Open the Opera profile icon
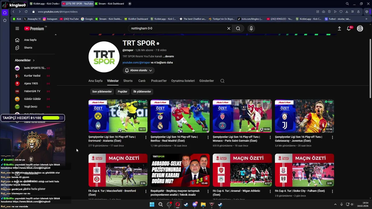Image resolution: width=372 pixels, height=209 pixels. tap(358, 12)
